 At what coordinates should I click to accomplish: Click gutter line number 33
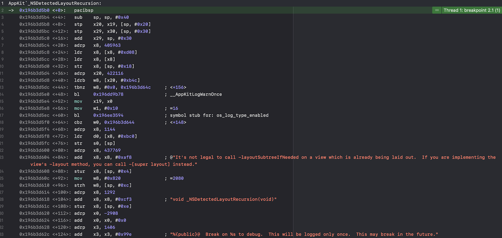tap(3, 234)
